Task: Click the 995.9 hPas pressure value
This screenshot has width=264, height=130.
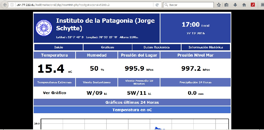Action: click(x=139, y=68)
